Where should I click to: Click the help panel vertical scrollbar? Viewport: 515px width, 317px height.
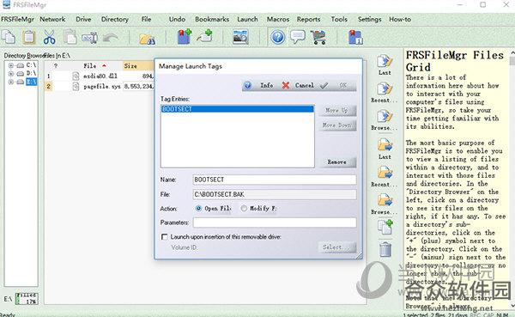coord(512,180)
